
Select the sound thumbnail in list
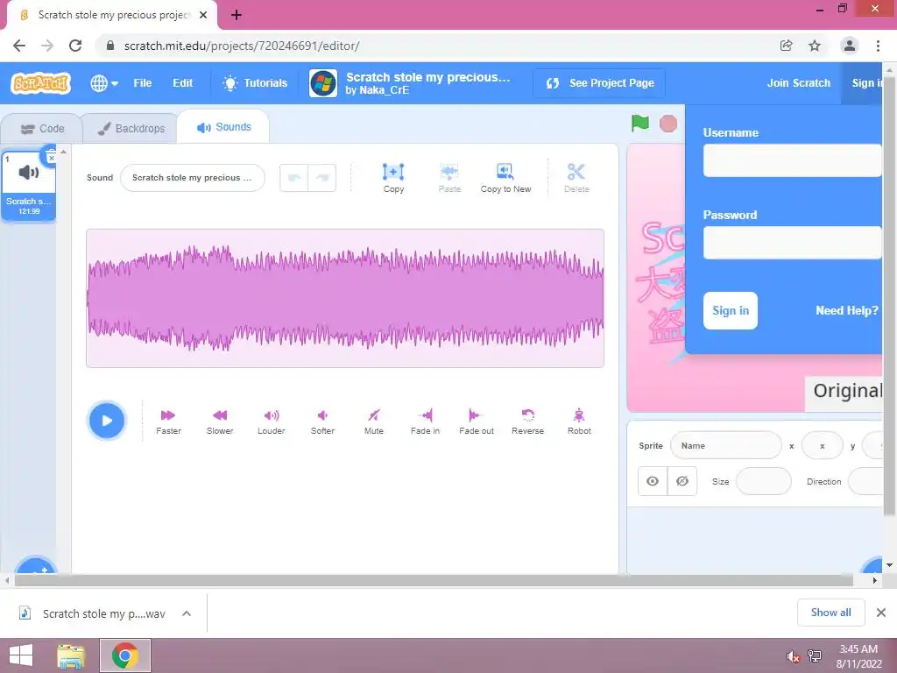(x=29, y=186)
